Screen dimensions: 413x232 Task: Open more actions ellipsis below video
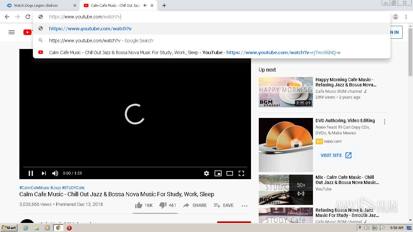coord(245,206)
